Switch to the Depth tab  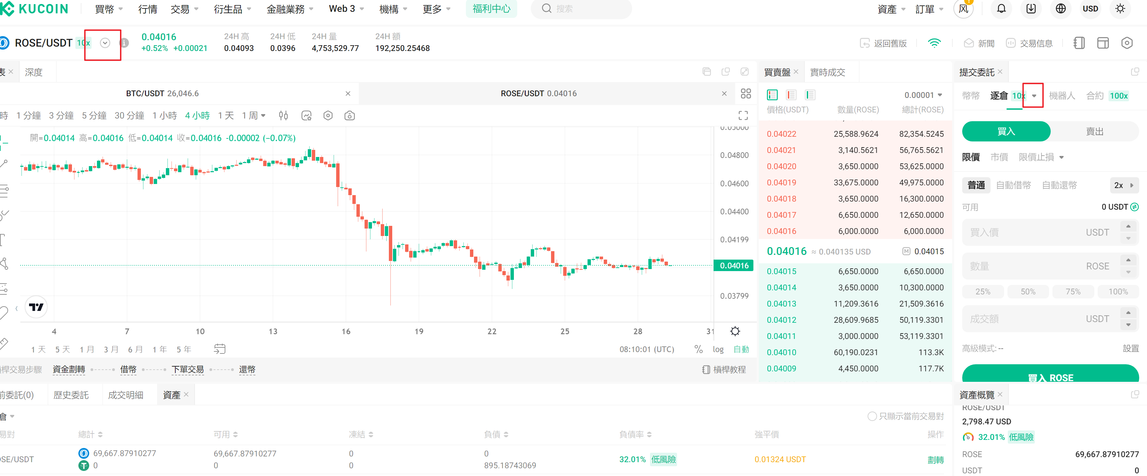pos(33,72)
